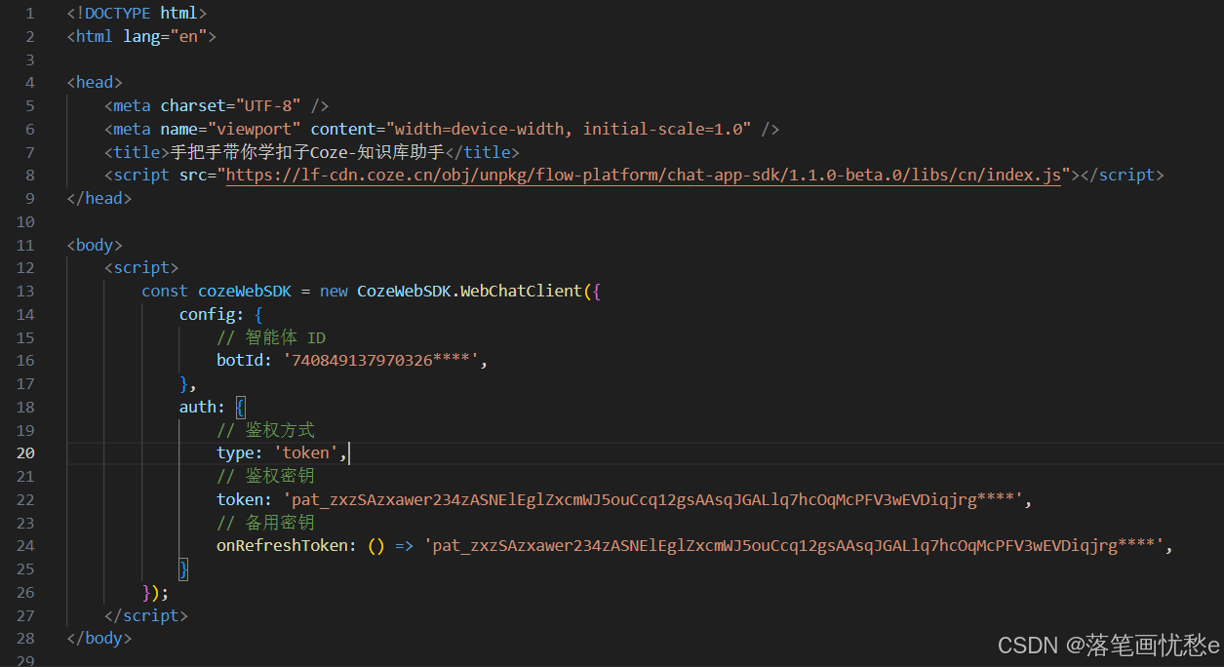This screenshot has height=667, width=1224.
Task: Select line number 13 in the gutter
Action: (x=24, y=291)
